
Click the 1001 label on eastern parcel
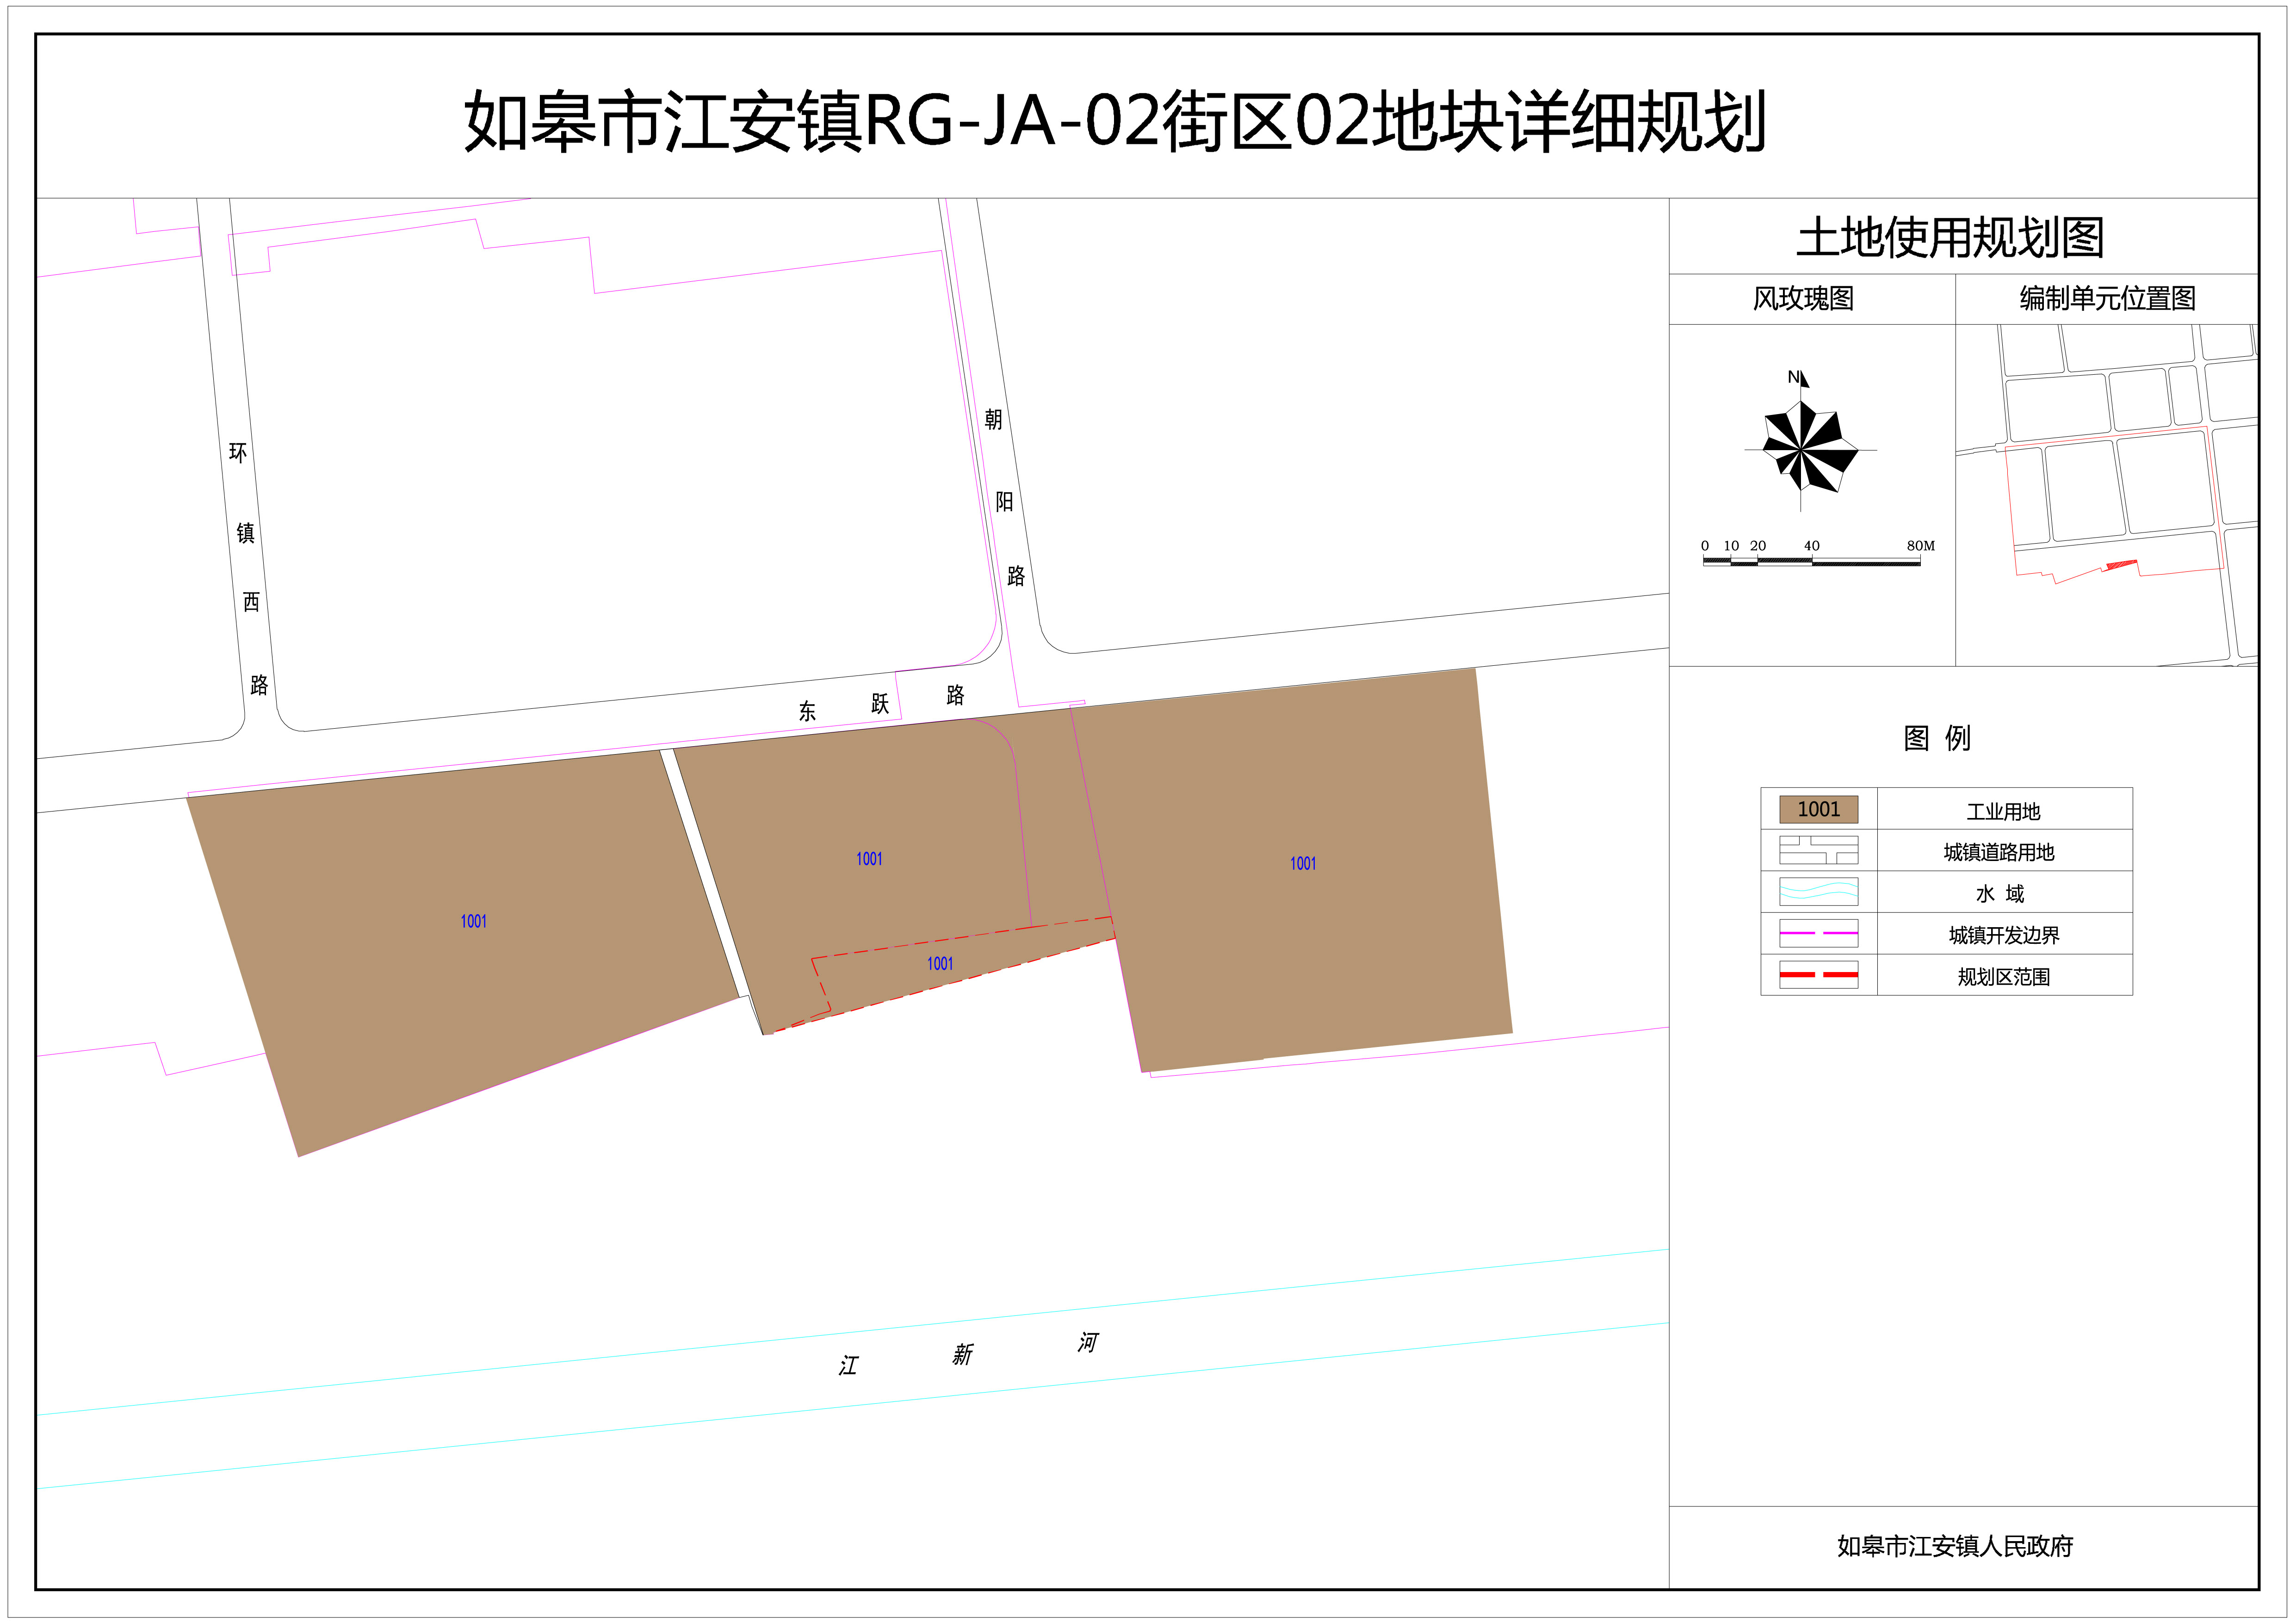[1303, 863]
